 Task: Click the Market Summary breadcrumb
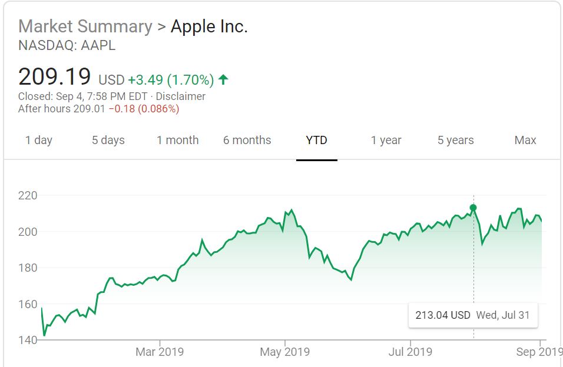point(85,26)
